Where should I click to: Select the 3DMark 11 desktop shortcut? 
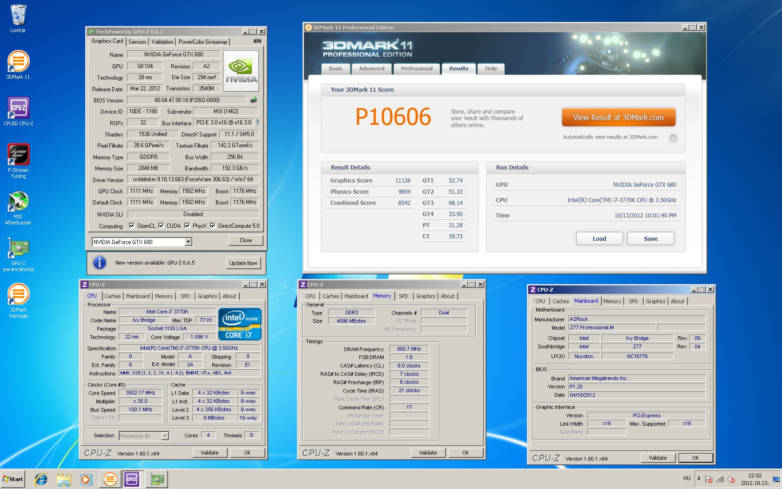[18, 65]
